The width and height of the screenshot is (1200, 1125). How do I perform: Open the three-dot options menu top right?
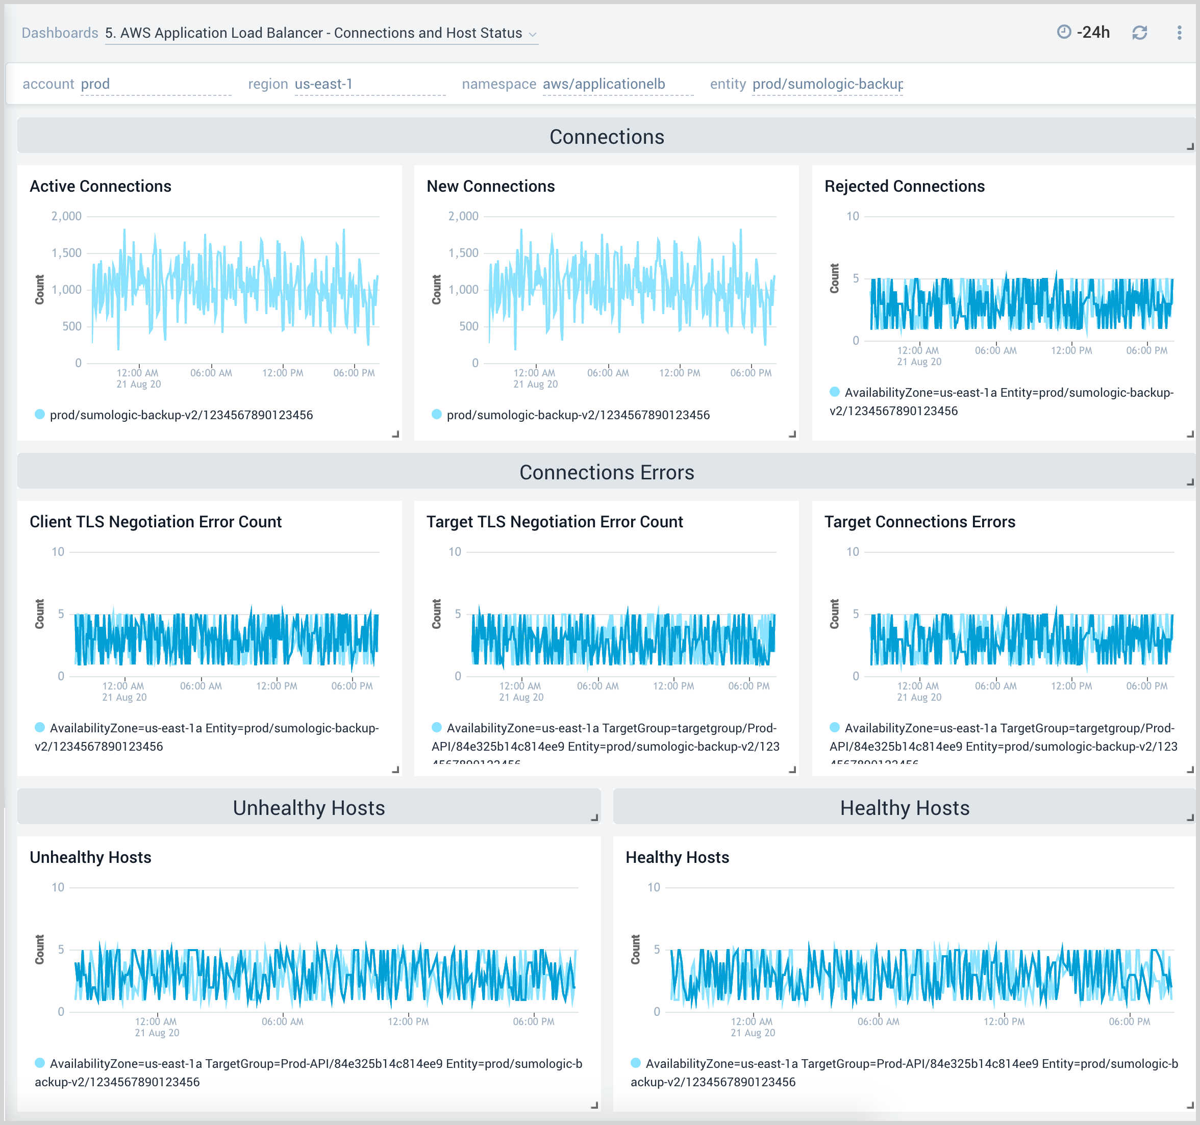[1180, 33]
